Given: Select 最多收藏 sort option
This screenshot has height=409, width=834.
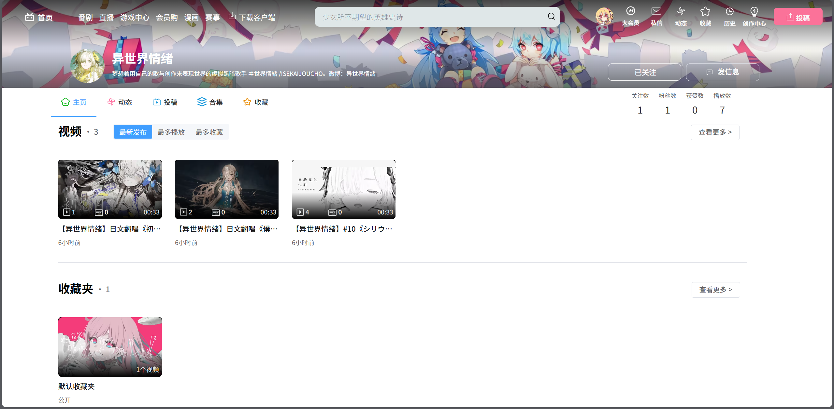Looking at the screenshot, I should [209, 132].
